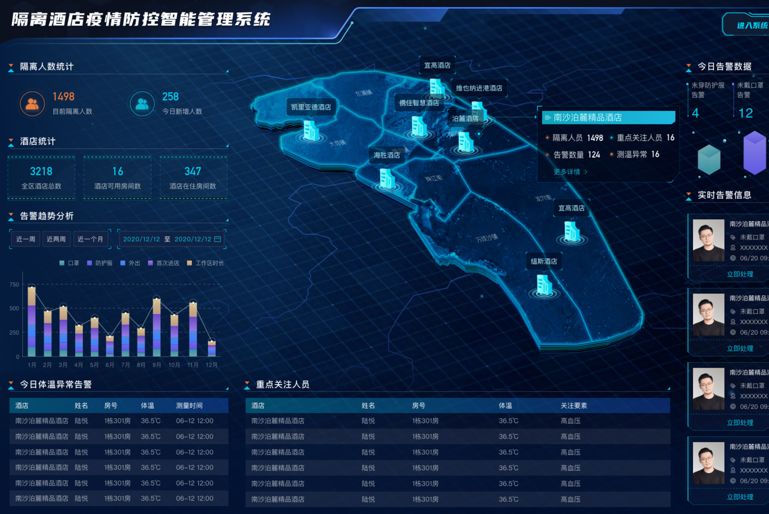
Task: Click the 进入系统 button
Action: tap(751, 25)
